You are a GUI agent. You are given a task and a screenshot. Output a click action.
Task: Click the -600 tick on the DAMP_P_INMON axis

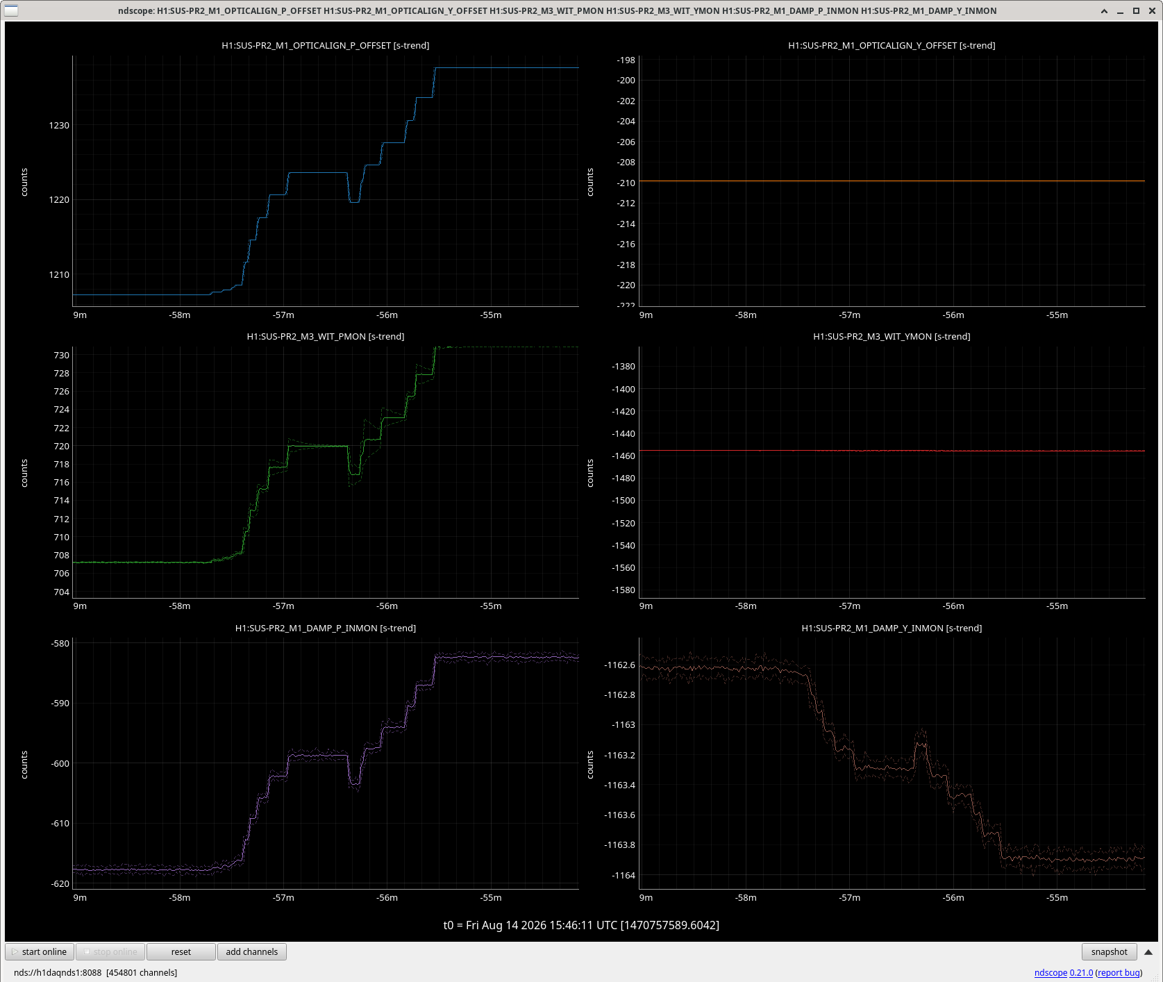click(60, 763)
